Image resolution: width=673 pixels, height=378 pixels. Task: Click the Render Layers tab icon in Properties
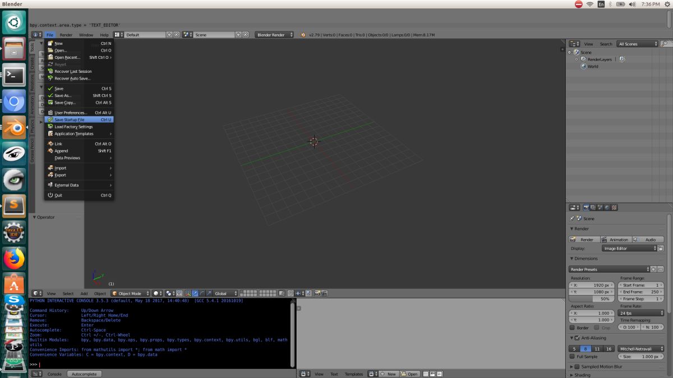click(x=593, y=208)
